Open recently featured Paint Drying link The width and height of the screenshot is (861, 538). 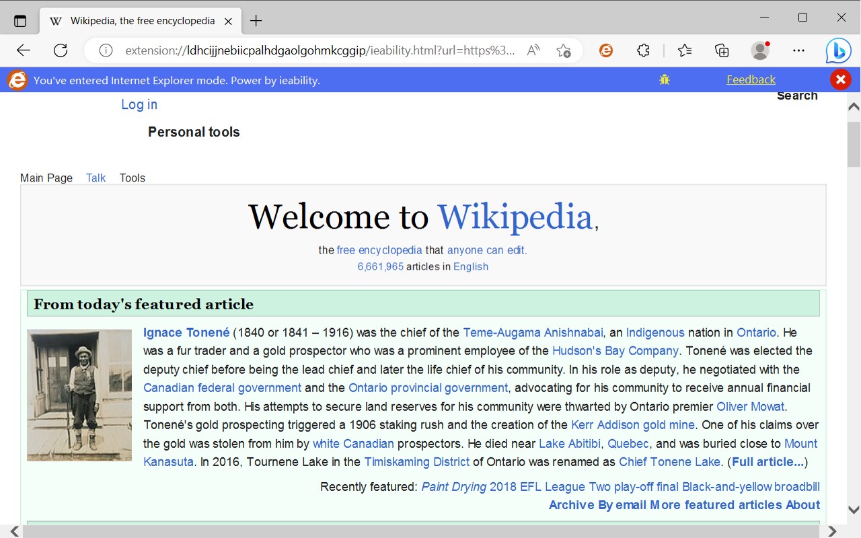[x=454, y=487]
